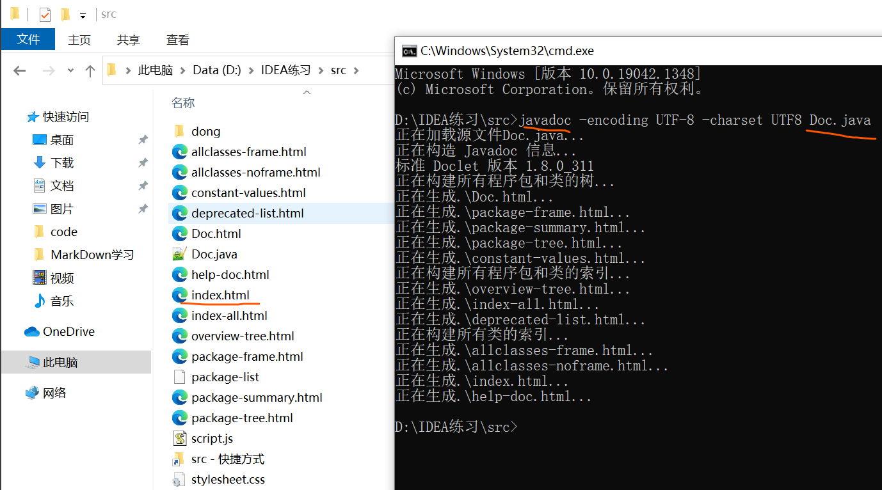882x490 pixels.
Task: Go up one folder level arrow
Action: [90, 70]
